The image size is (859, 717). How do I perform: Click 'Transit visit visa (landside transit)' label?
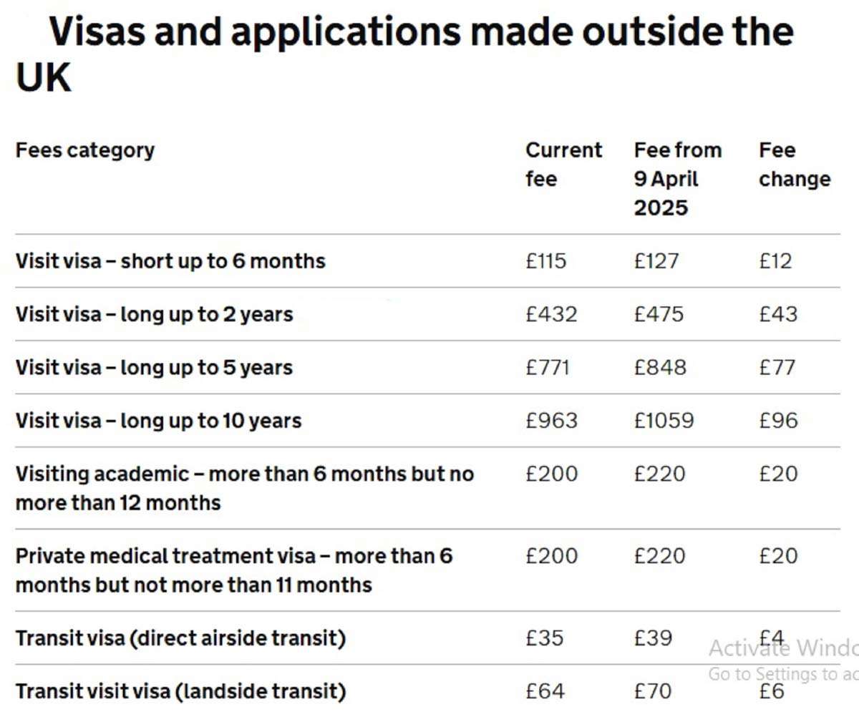[x=180, y=692]
